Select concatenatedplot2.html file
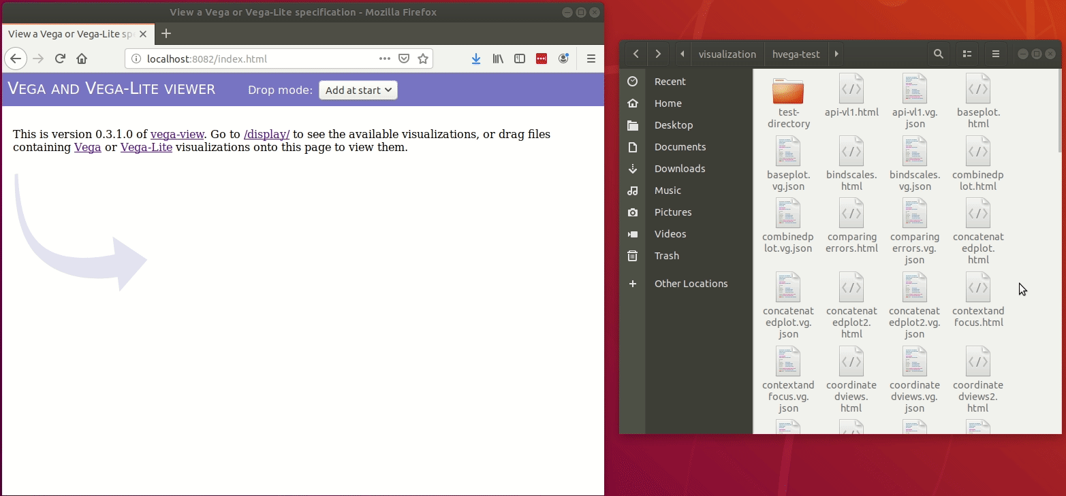Screen dimensions: 1066x496 [851, 305]
